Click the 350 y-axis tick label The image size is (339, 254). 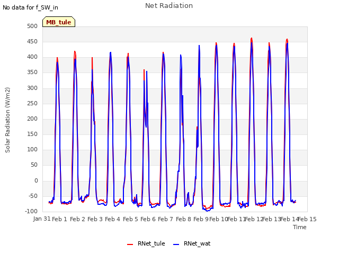point(32,72)
